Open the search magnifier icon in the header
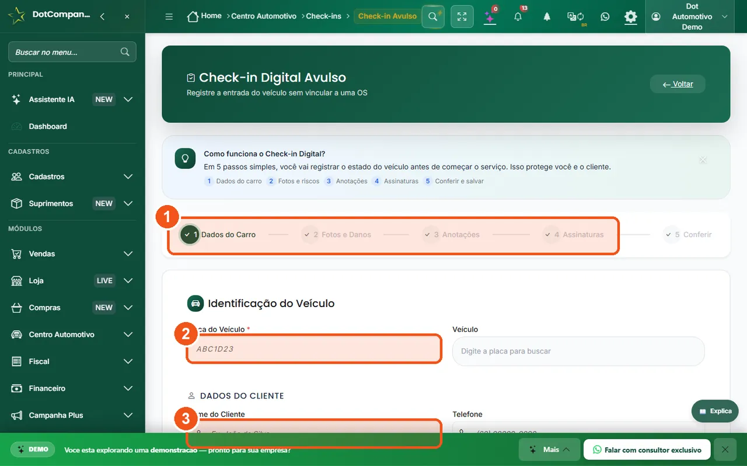Image resolution: width=747 pixels, height=466 pixels. pos(432,16)
